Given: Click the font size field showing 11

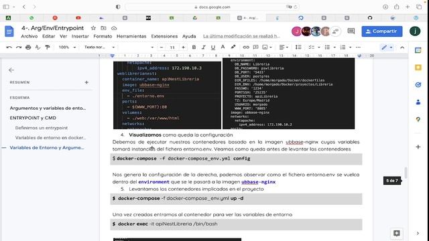Looking at the screenshot, I should point(172,48).
